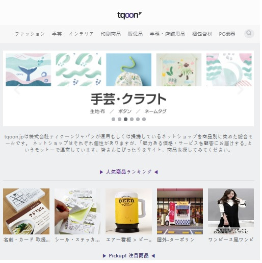The height and width of the screenshot is (263, 262).
Task: Open the whale tail fabric image
Action: point(29,69)
